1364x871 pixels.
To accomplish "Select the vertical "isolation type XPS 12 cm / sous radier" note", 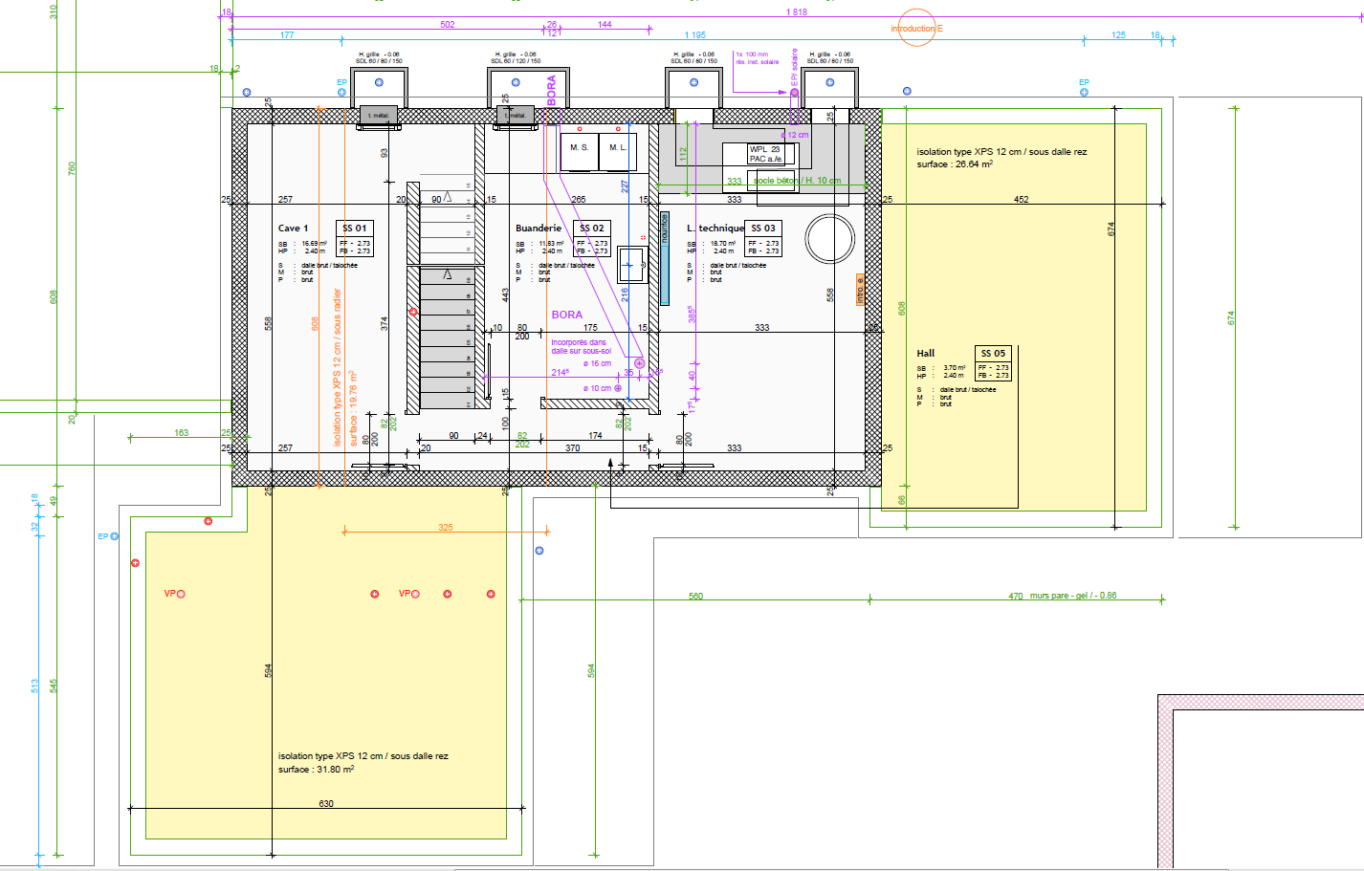I will pos(337,368).
